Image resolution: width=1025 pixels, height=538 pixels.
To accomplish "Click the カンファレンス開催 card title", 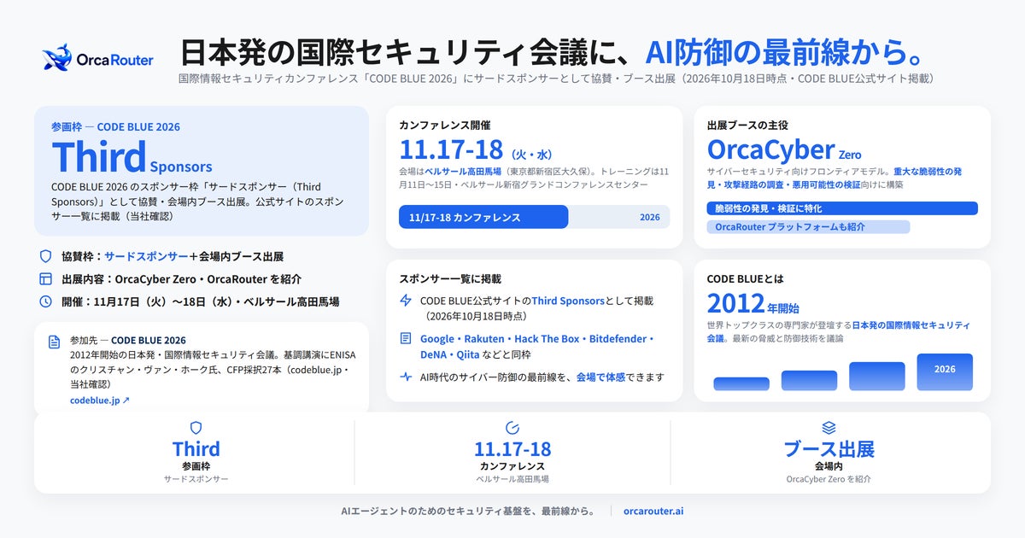I will (445, 125).
